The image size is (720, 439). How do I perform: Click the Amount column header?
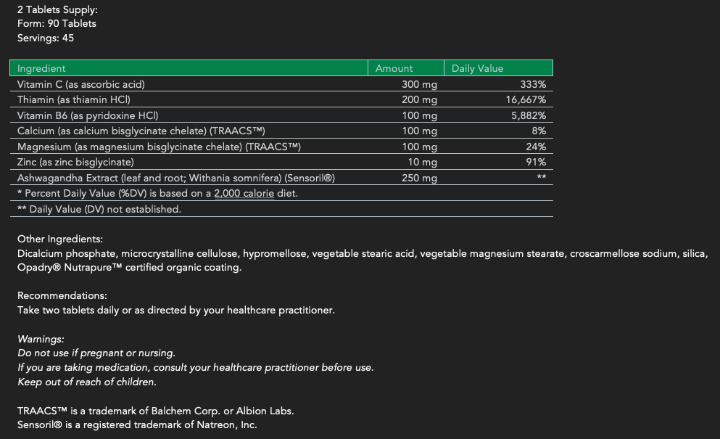coord(394,68)
